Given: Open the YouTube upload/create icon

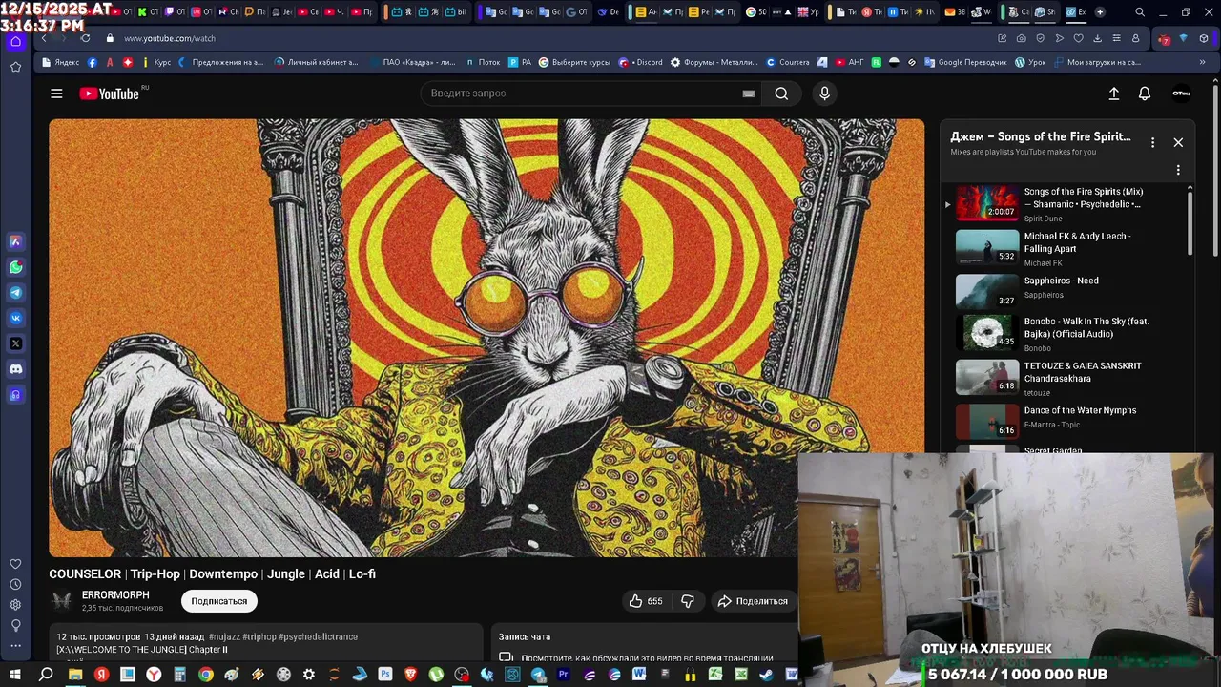Looking at the screenshot, I should coord(1113,94).
